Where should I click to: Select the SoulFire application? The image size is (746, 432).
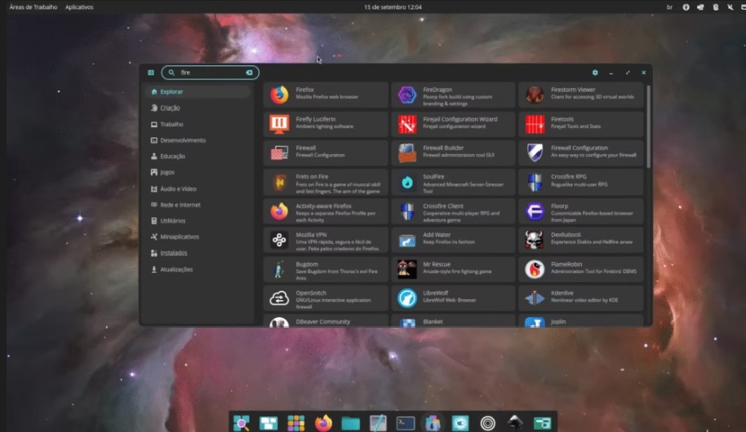[452, 182]
